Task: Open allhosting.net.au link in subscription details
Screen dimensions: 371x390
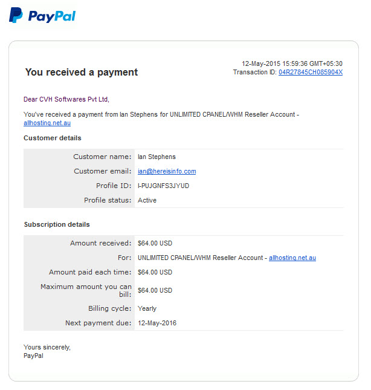Action: click(x=292, y=258)
